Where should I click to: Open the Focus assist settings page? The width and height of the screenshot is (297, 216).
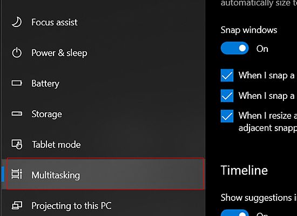tap(55, 22)
